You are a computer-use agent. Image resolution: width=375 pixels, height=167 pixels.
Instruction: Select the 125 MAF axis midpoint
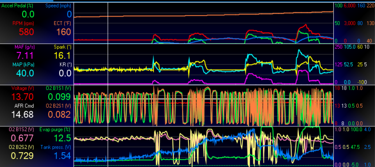click(x=339, y=65)
